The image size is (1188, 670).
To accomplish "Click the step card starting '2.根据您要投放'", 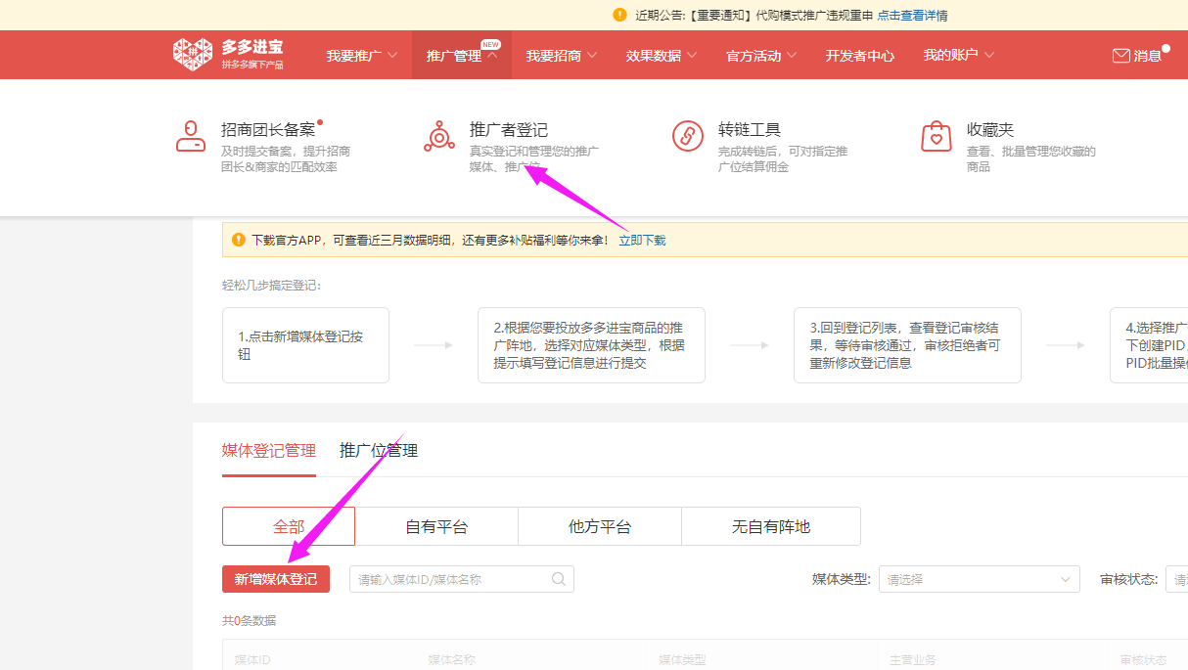I will click(x=591, y=345).
